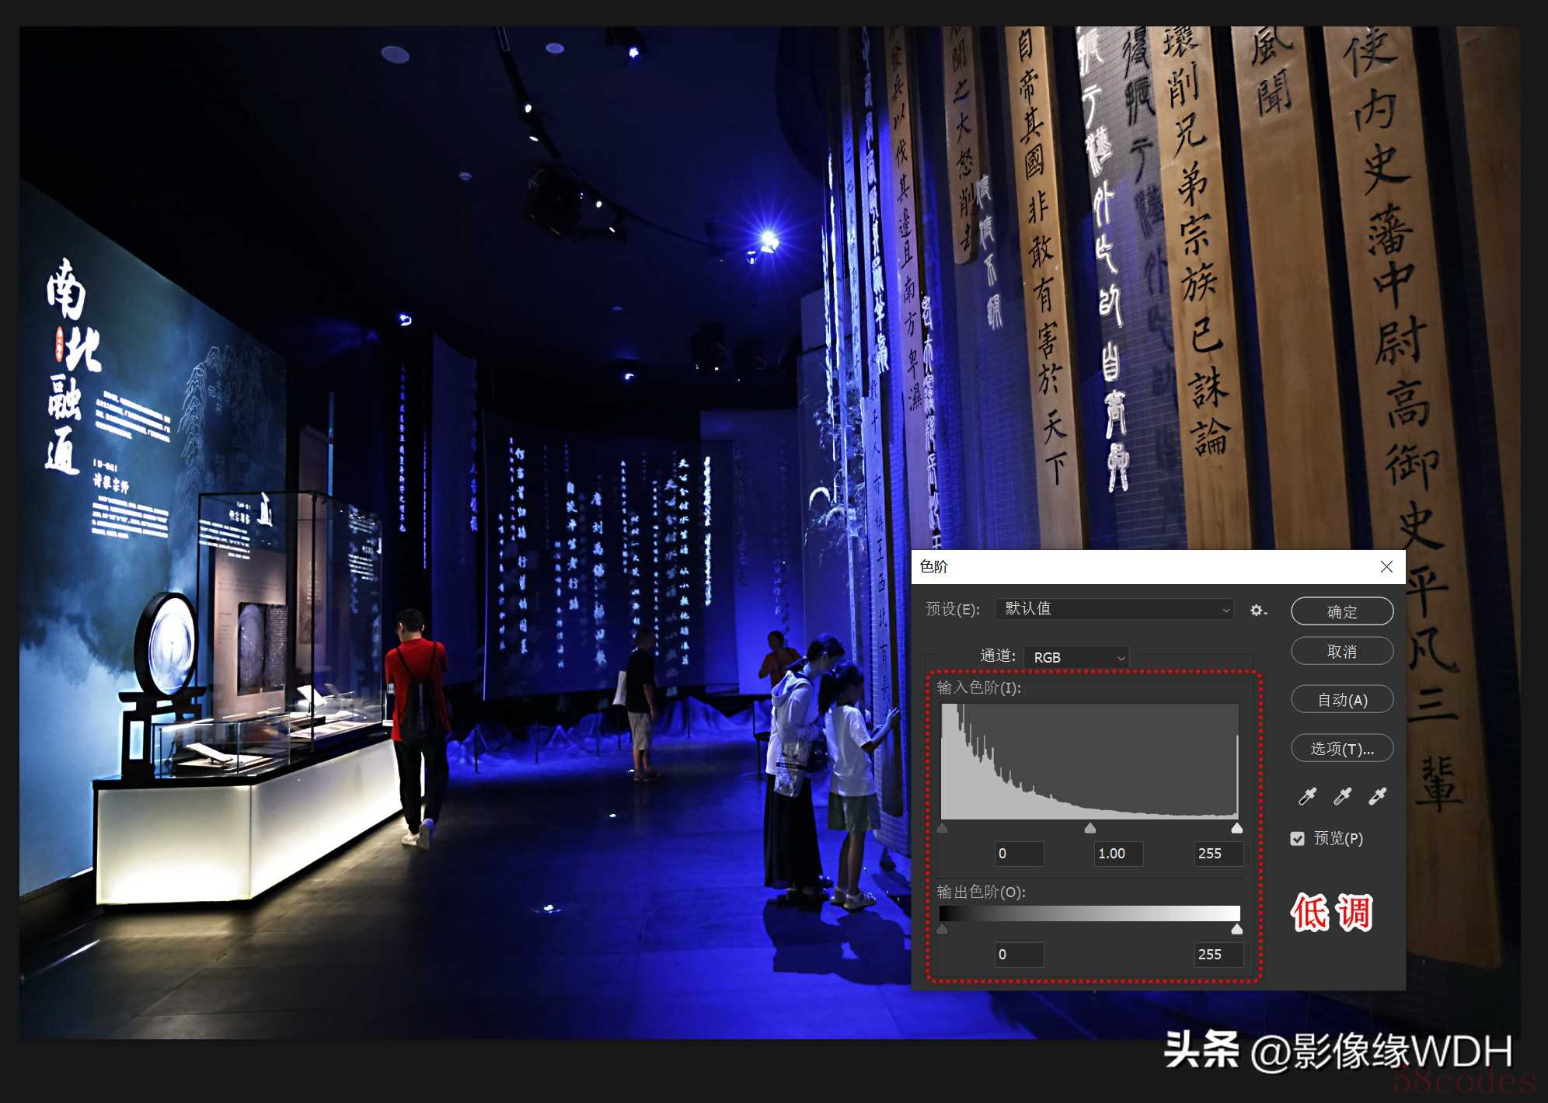Open the preset options gear menu
This screenshot has height=1103, width=1548.
(x=1258, y=611)
